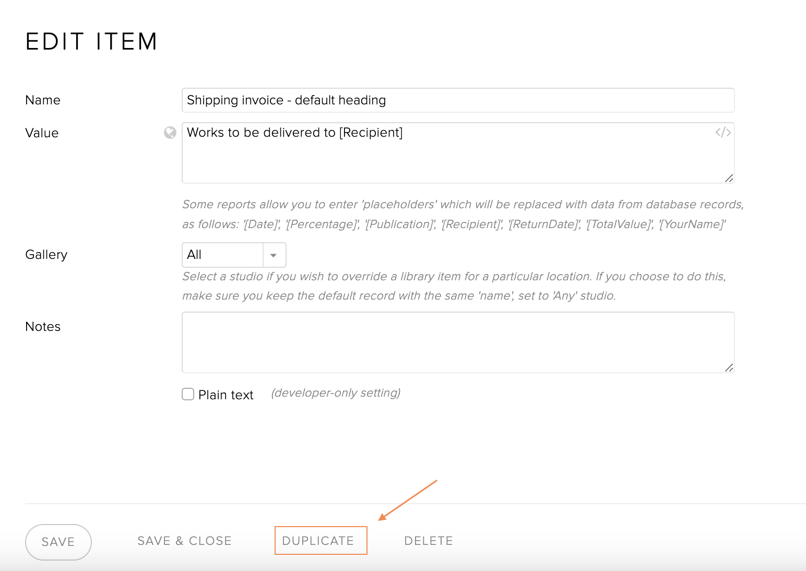Click Save & Close

tap(184, 541)
